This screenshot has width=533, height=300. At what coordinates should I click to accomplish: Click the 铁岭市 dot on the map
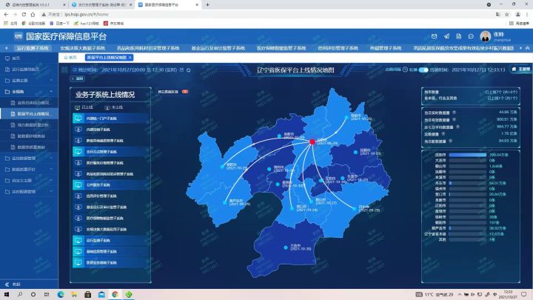346,117
